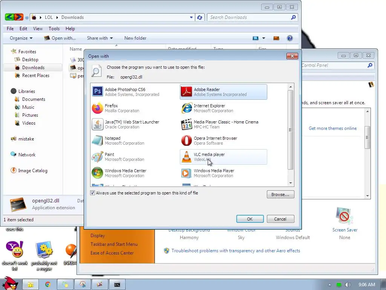Select Media Player Classic Home Cinema icon
The width and height of the screenshot is (386, 290).
(186, 124)
